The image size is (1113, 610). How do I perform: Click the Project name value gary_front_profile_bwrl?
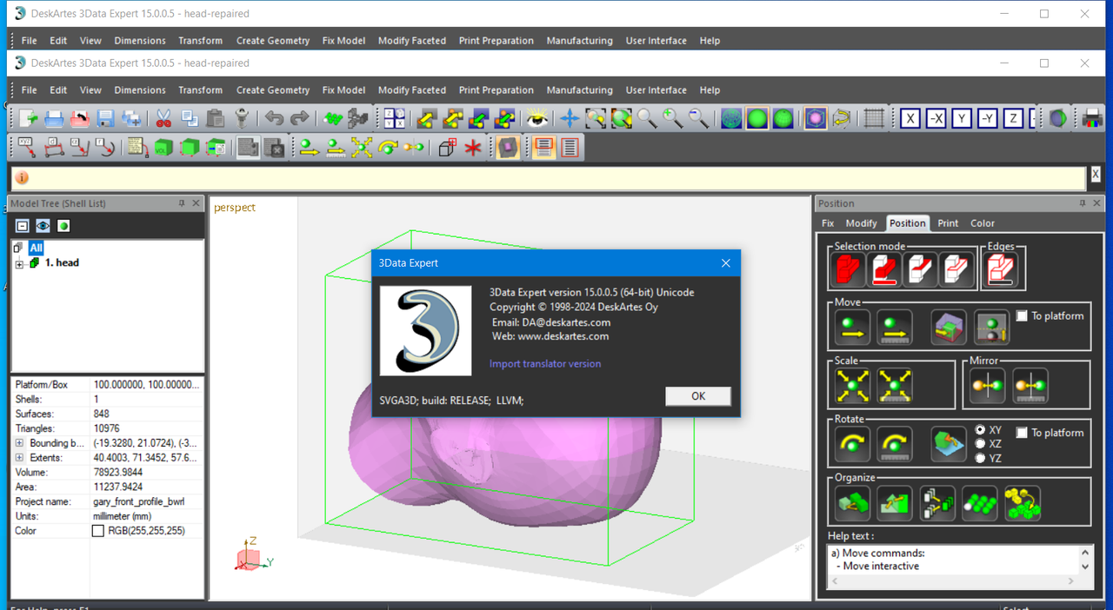[x=138, y=501]
